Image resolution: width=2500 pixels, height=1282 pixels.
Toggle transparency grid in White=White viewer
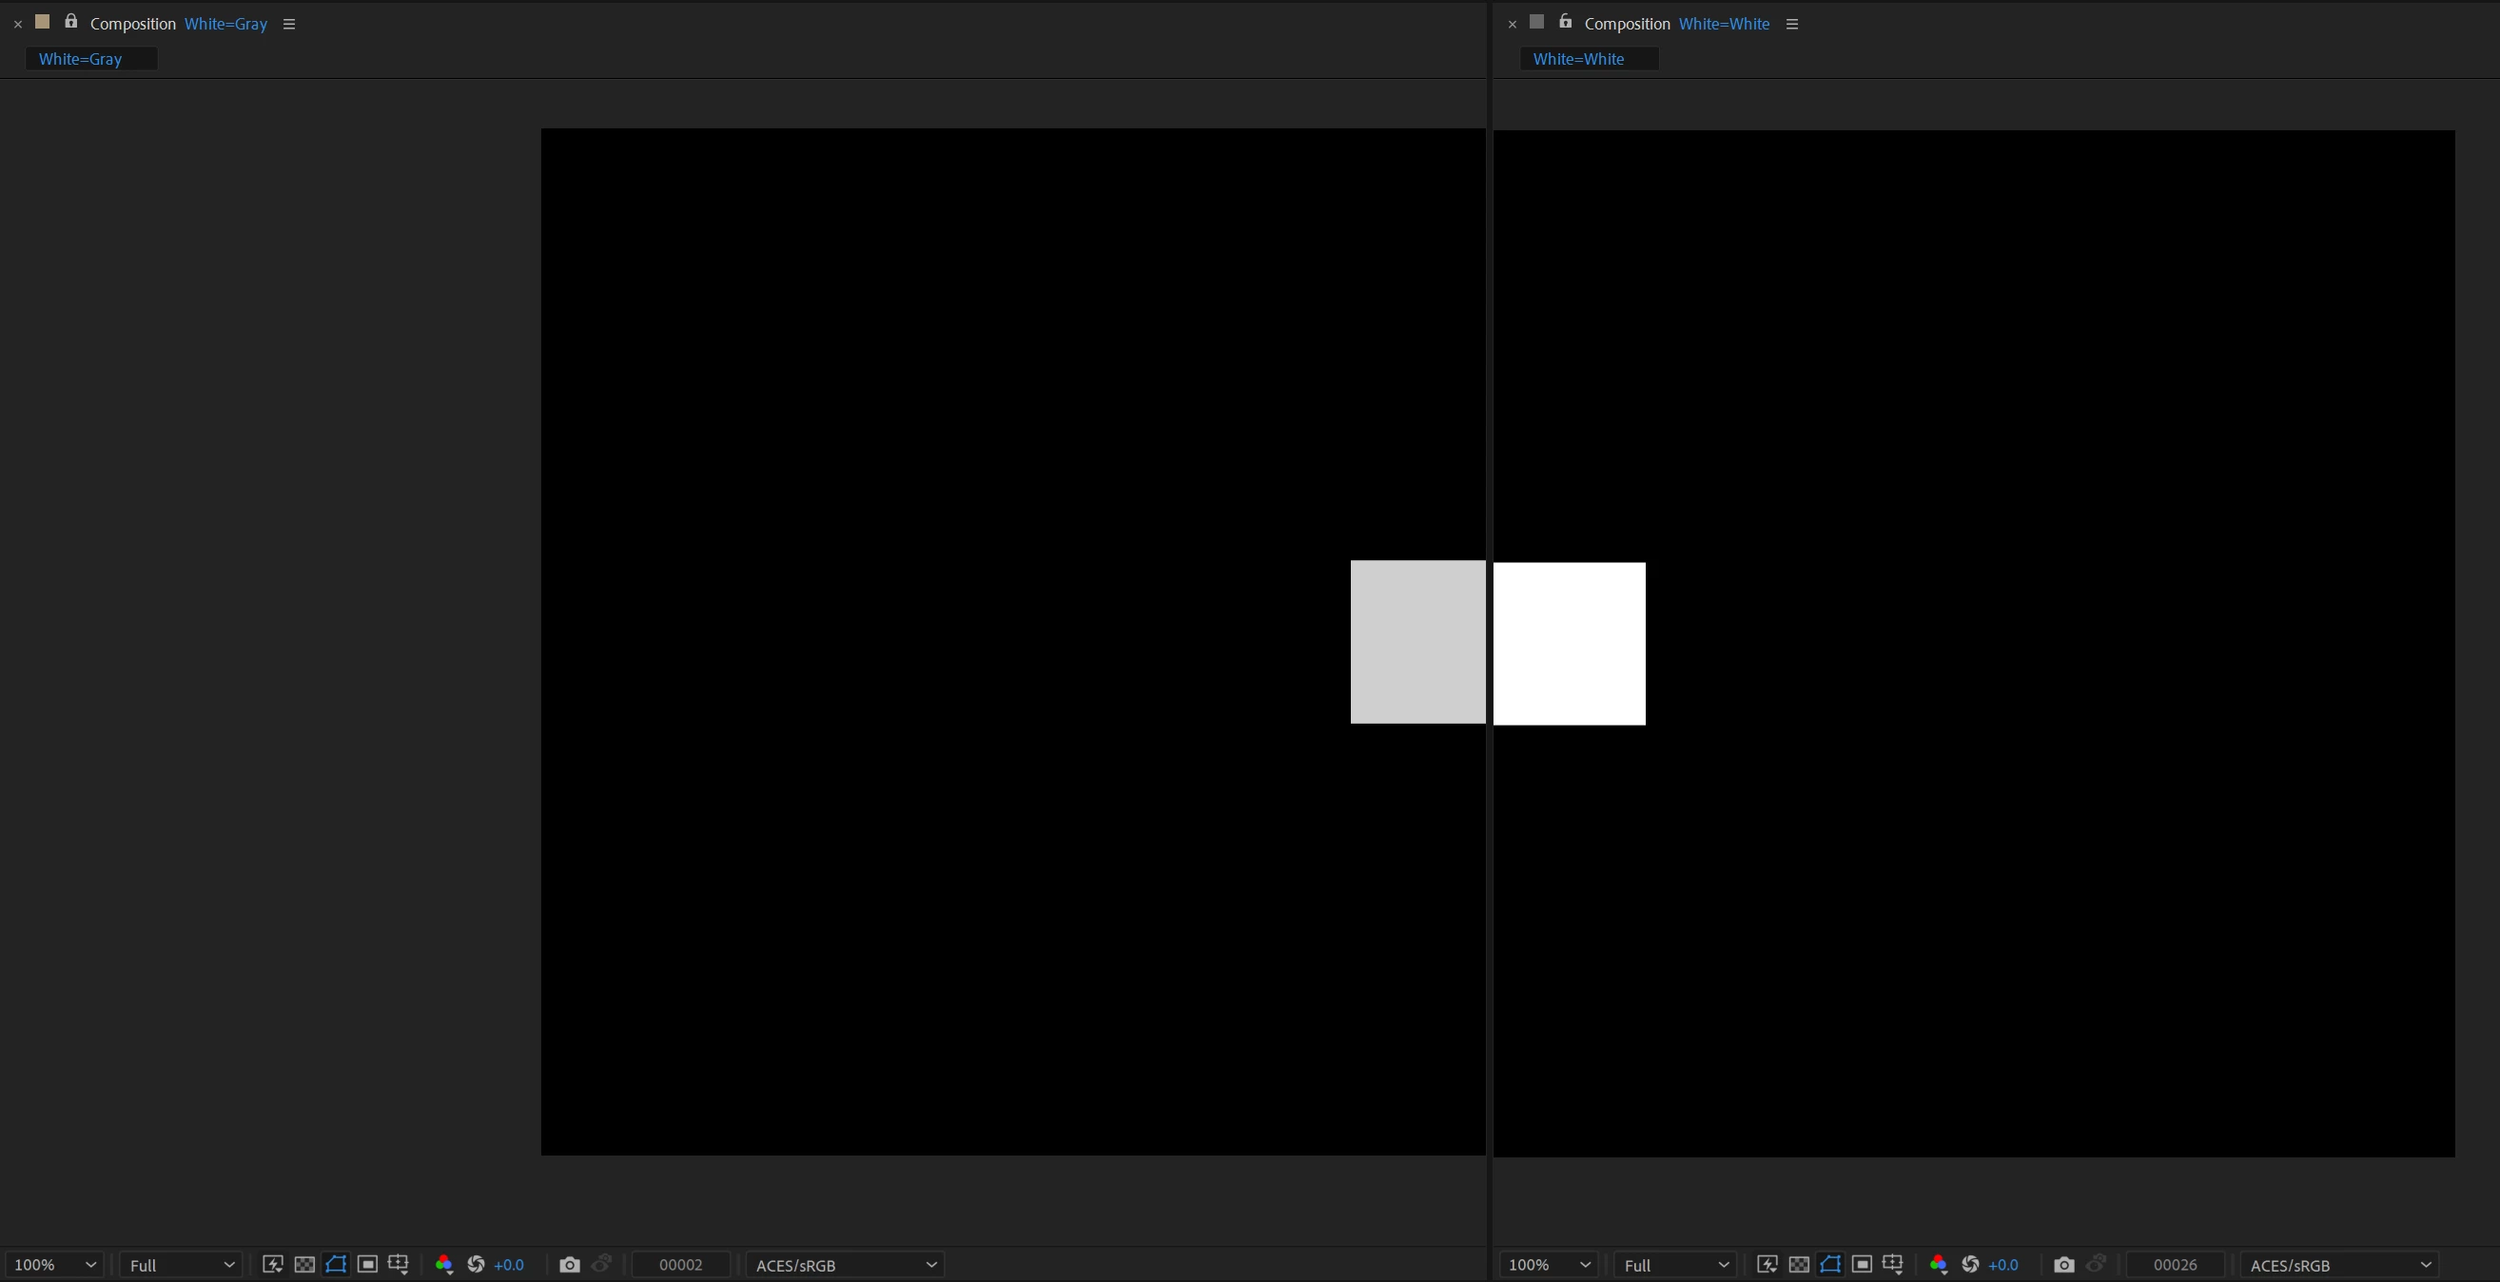(x=1798, y=1265)
